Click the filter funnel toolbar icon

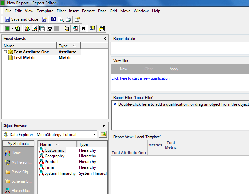[x=49, y=28]
